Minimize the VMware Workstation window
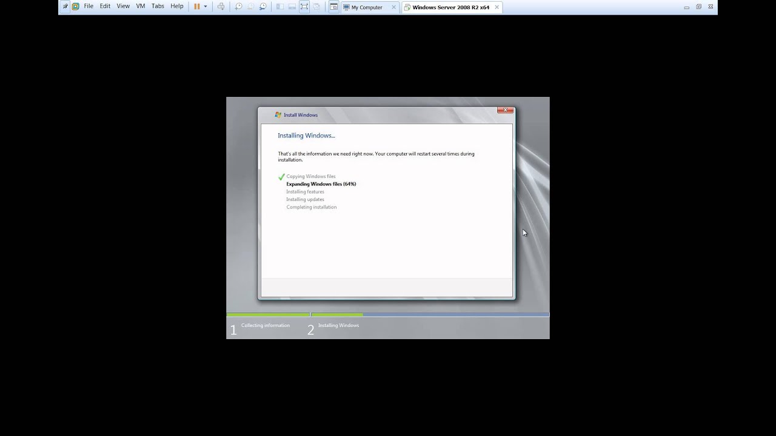This screenshot has width=776, height=436. tap(686, 7)
